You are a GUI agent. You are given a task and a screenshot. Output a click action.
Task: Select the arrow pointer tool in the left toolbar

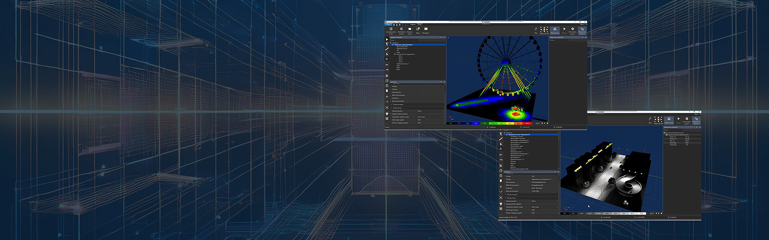pos(387,40)
